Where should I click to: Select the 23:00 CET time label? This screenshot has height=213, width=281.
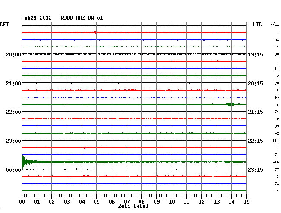13,141
